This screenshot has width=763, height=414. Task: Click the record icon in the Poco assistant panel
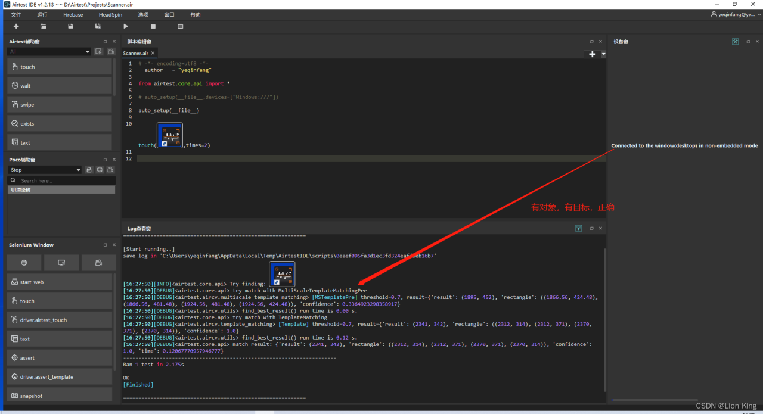110,170
